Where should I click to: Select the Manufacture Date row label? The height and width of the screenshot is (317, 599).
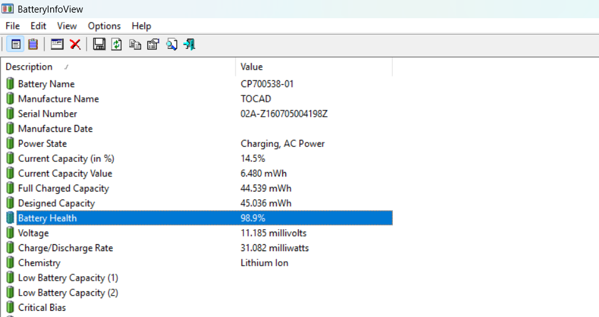(55, 129)
